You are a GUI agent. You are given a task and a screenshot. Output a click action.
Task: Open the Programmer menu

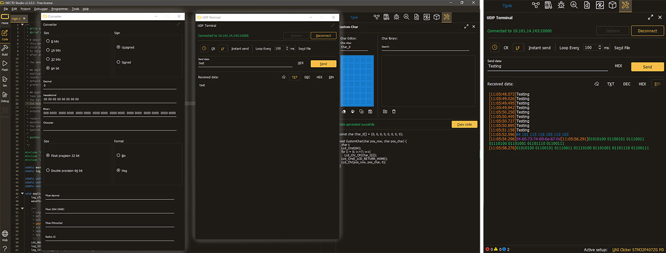pyautogui.click(x=60, y=9)
